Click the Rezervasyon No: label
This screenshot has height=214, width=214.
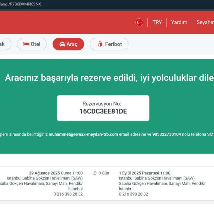[x=102, y=104]
